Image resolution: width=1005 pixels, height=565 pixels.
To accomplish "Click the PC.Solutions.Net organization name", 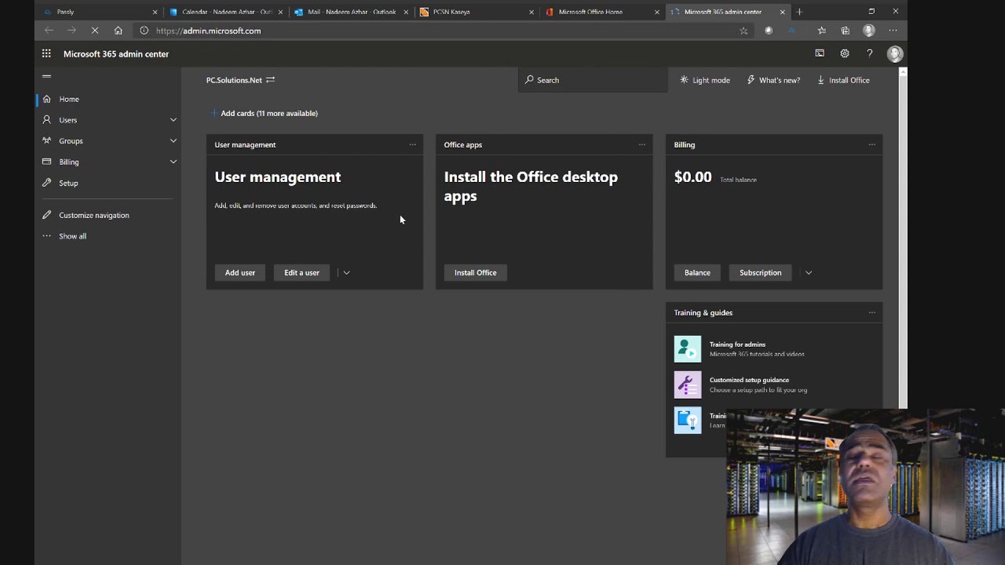I will [234, 80].
